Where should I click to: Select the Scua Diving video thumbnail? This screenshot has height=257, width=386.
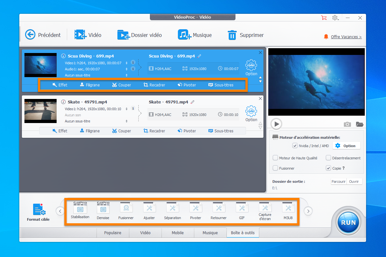tap(40, 65)
